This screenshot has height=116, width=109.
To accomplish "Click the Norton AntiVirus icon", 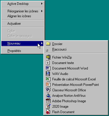I will click(x=48, y=95).
